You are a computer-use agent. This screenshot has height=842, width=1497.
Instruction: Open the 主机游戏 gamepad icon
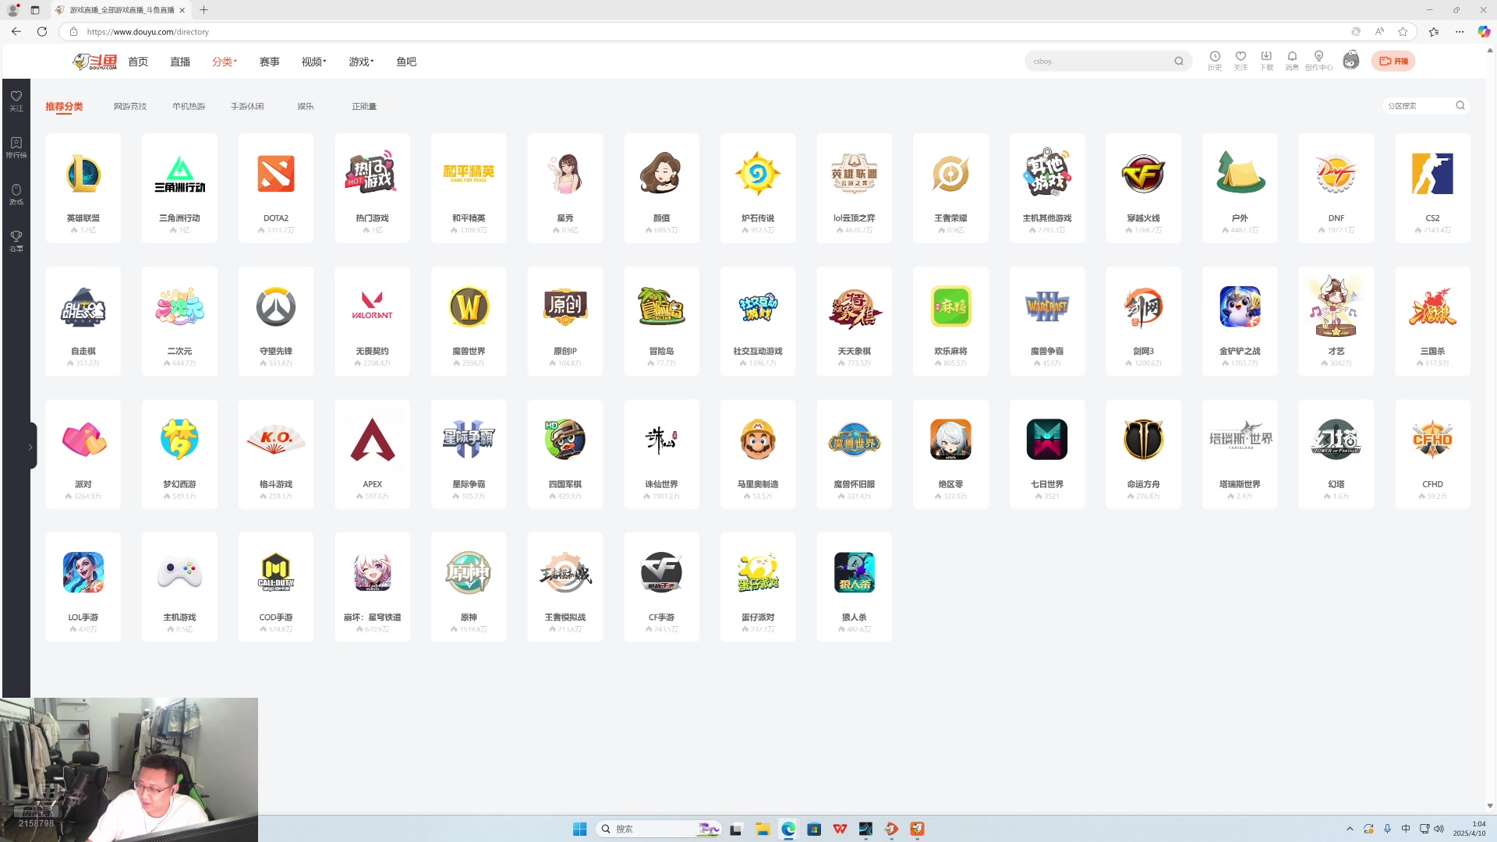click(179, 573)
